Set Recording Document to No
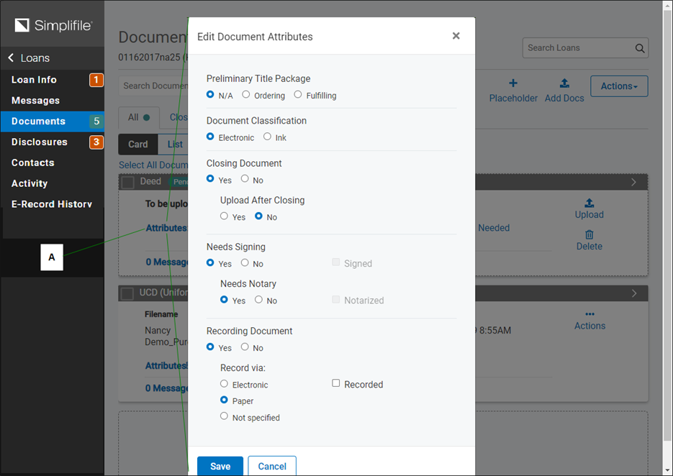Image resolution: width=673 pixels, height=476 pixels. pos(245,347)
